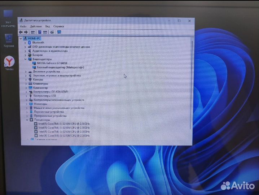Select the NVIDIA GeForce GT 640M device icon
This screenshot has height=195, width=259.
pos(34,63)
